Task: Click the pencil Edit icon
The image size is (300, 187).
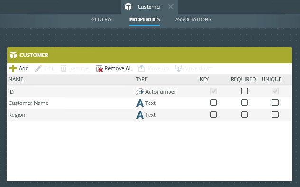Action: 38,68
